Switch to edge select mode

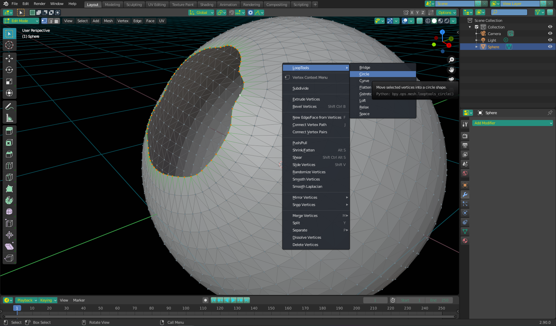click(x=51, y=21)
